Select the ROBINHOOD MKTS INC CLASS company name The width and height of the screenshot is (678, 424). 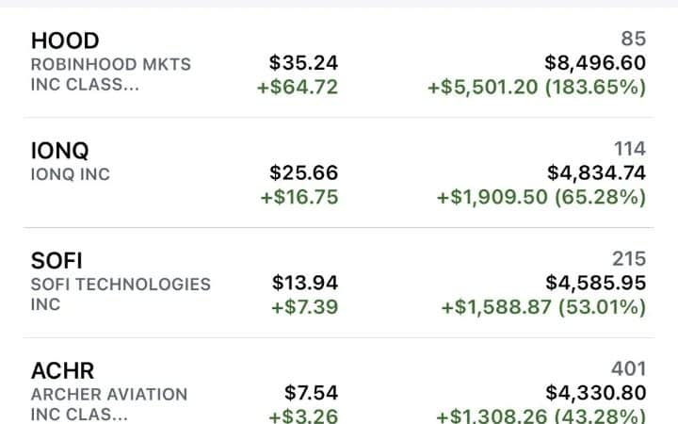point(111,74)
